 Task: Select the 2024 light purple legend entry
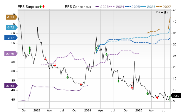[117, 7]
